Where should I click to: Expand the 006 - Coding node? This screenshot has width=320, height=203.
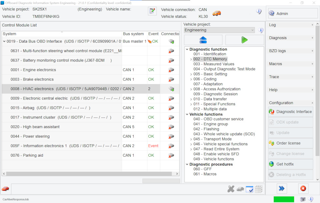(x=191, y=79)
